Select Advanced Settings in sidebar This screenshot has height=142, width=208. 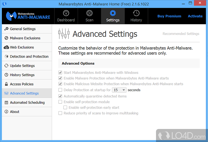[x=27, y=93]
